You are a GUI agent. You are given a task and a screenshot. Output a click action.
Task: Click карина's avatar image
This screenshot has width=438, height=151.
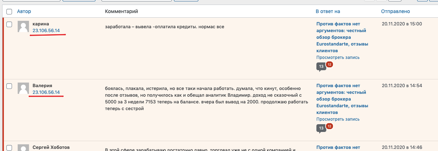click(23, 27)
